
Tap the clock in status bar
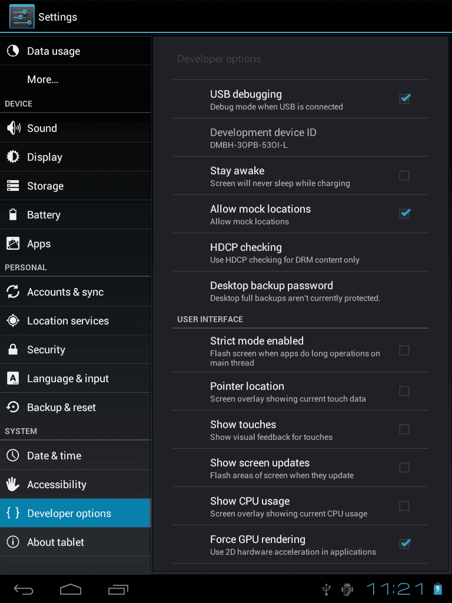point(395,589)
